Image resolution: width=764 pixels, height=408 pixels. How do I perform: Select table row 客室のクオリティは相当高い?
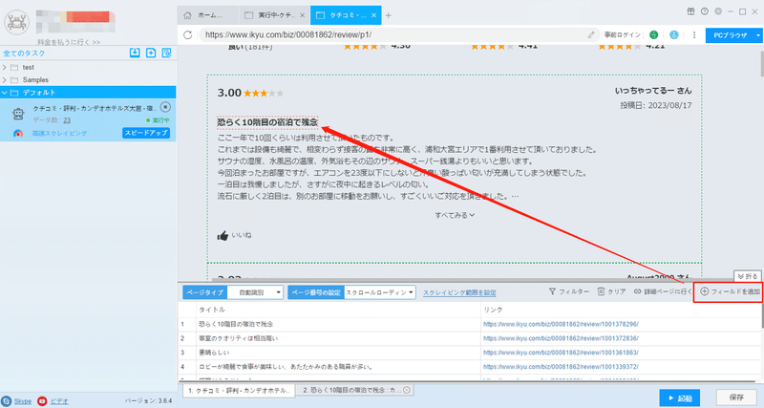469,338
